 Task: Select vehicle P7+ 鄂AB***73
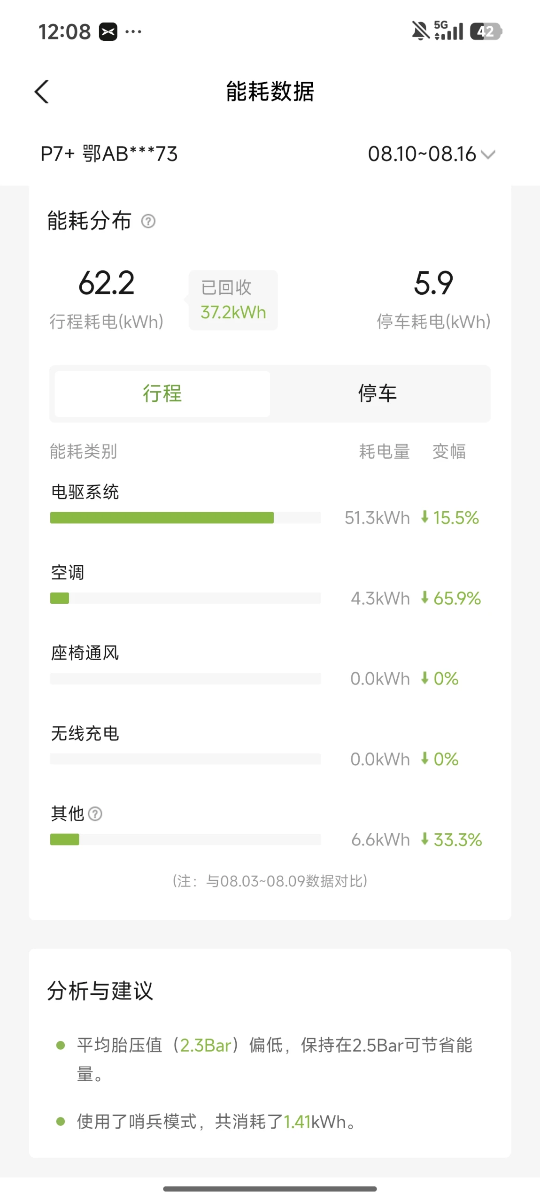click(x=109, y=154)
